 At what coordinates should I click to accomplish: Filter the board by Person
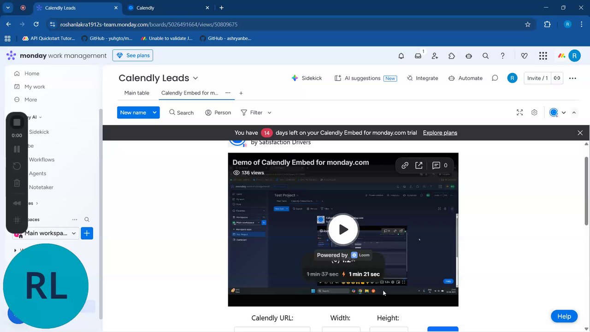tap(218, 113)
